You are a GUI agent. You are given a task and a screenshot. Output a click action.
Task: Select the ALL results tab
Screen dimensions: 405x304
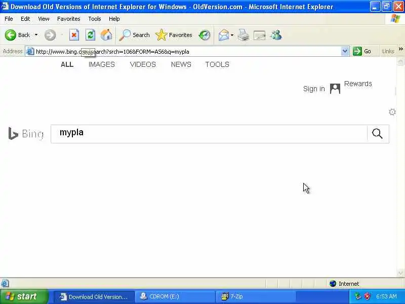point(67,64)
